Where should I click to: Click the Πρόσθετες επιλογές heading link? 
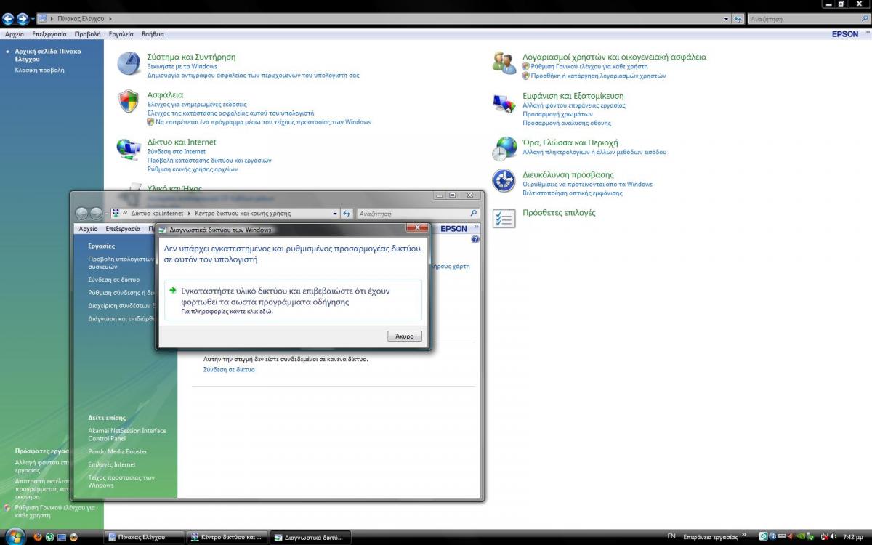tap(559, 213)
